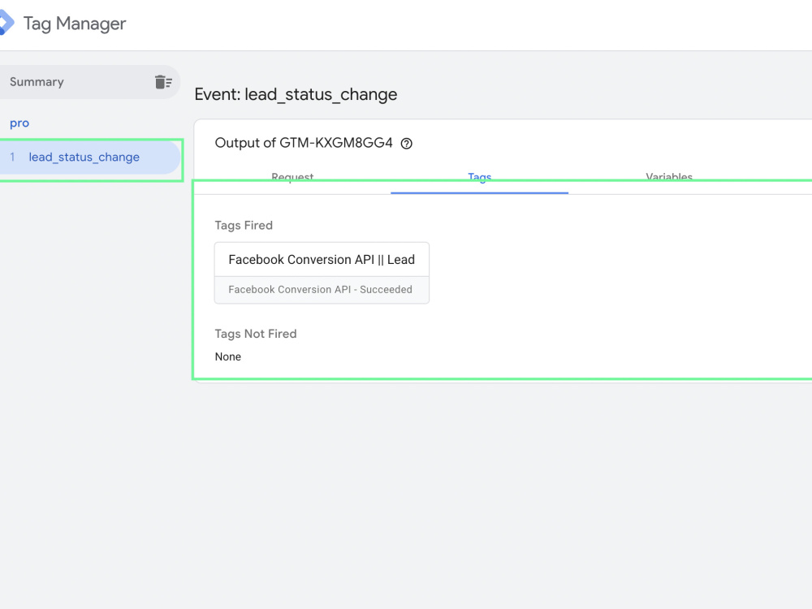Click the Tag Manager logo icon
The image size is (812, 609).
6,24
